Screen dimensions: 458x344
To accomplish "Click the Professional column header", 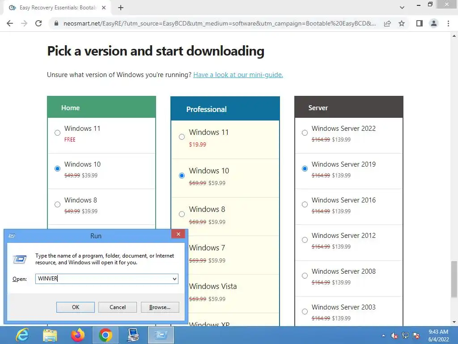I will pos(225,108).
